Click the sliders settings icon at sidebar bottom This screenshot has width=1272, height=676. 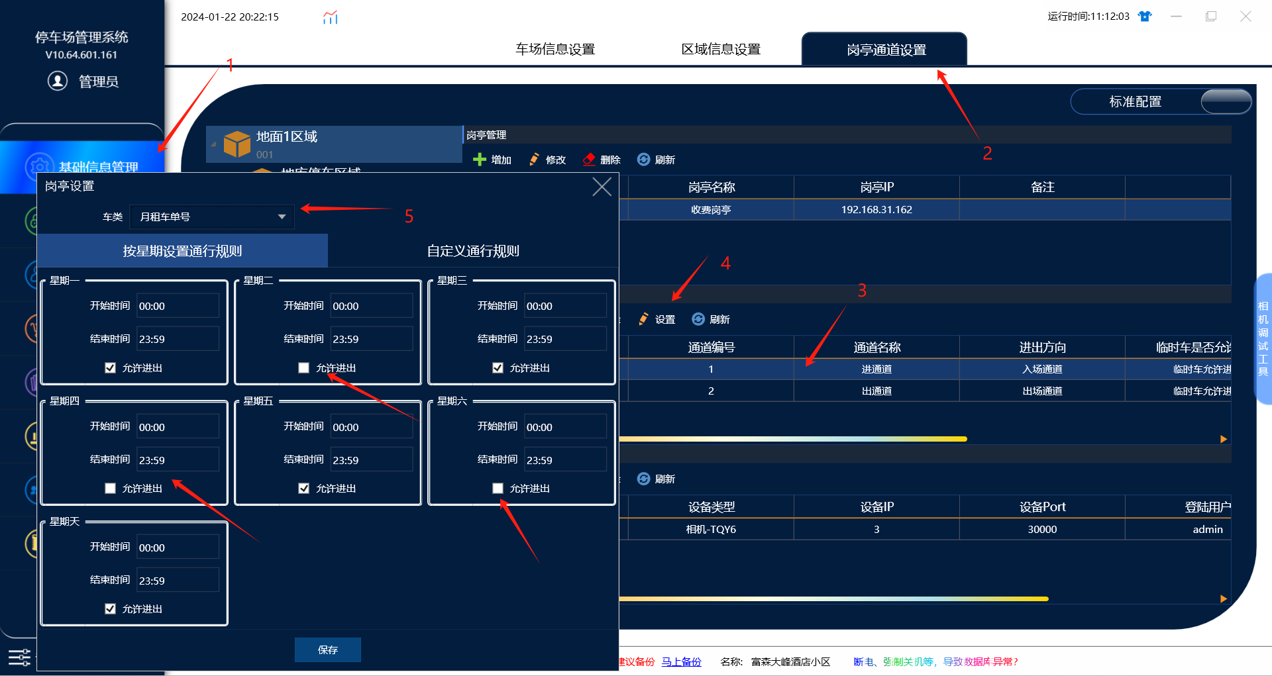tap(19, 657)
